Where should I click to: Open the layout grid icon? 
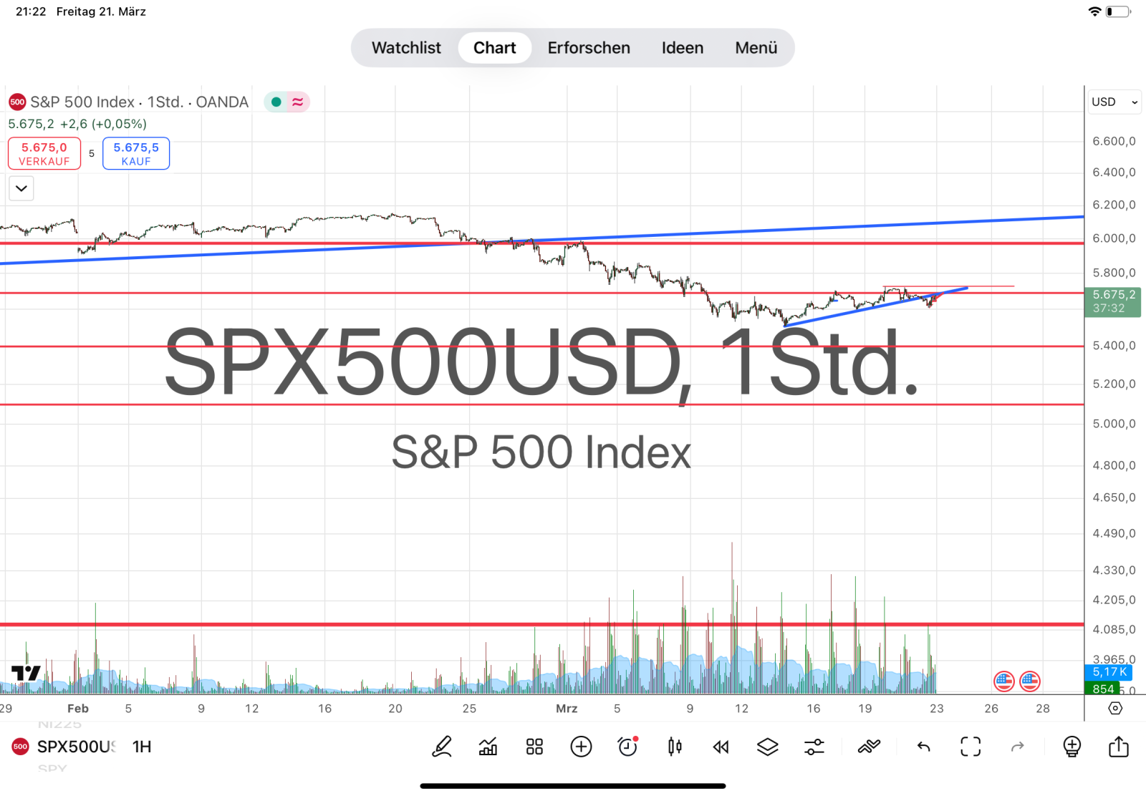point(534,747)
